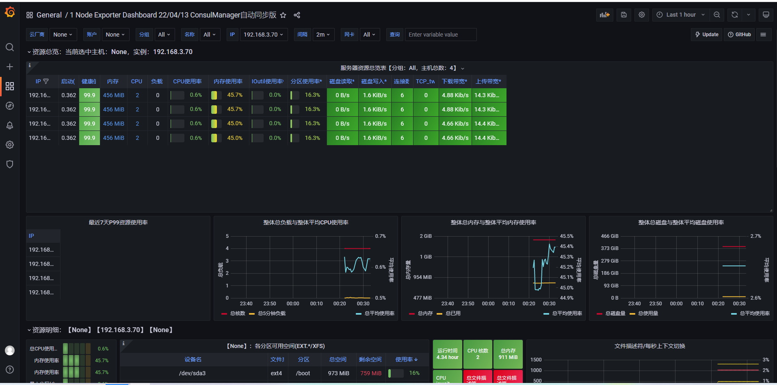Open Grafana home logo
The height and width of the screenshot is (385, 777).
10,12
